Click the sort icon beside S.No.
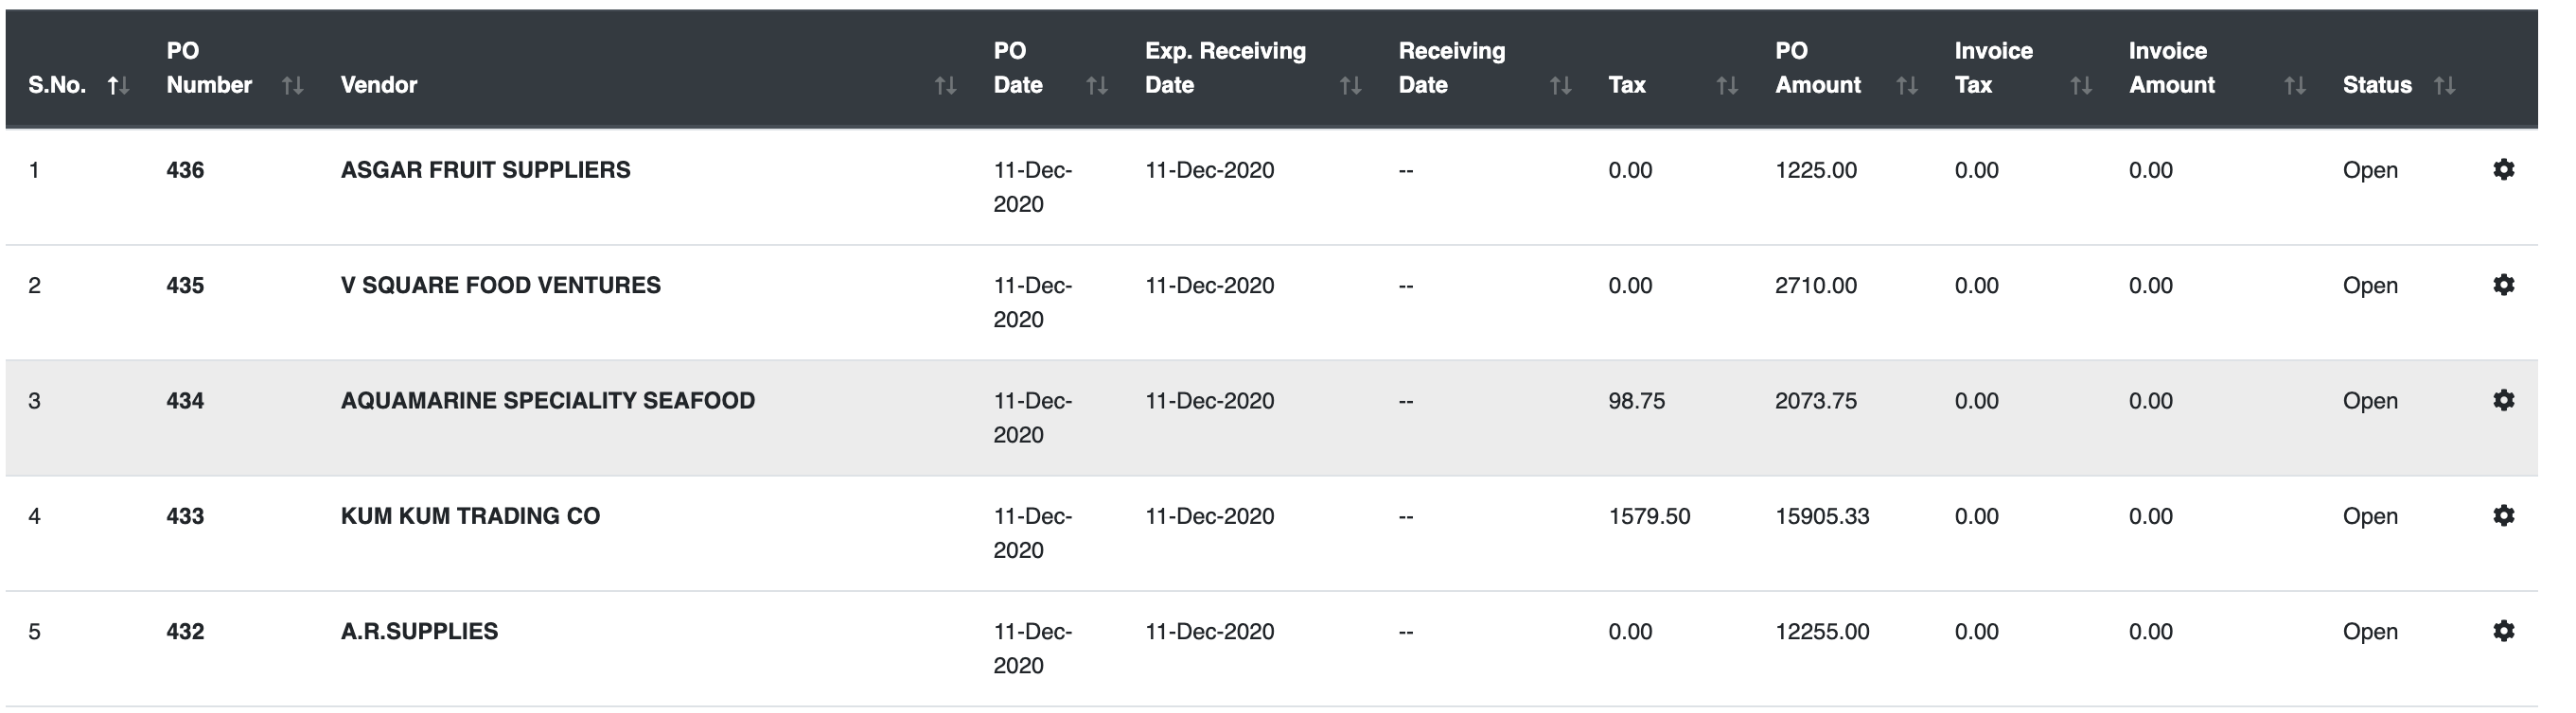The width and height of the screenshot is (2576, 713). [120, 86]
